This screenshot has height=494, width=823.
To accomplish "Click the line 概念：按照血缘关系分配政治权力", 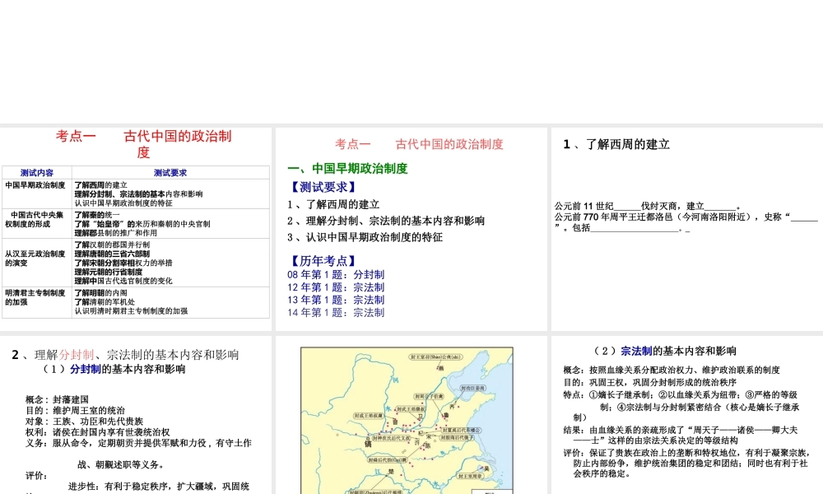I will click(672, 370).
